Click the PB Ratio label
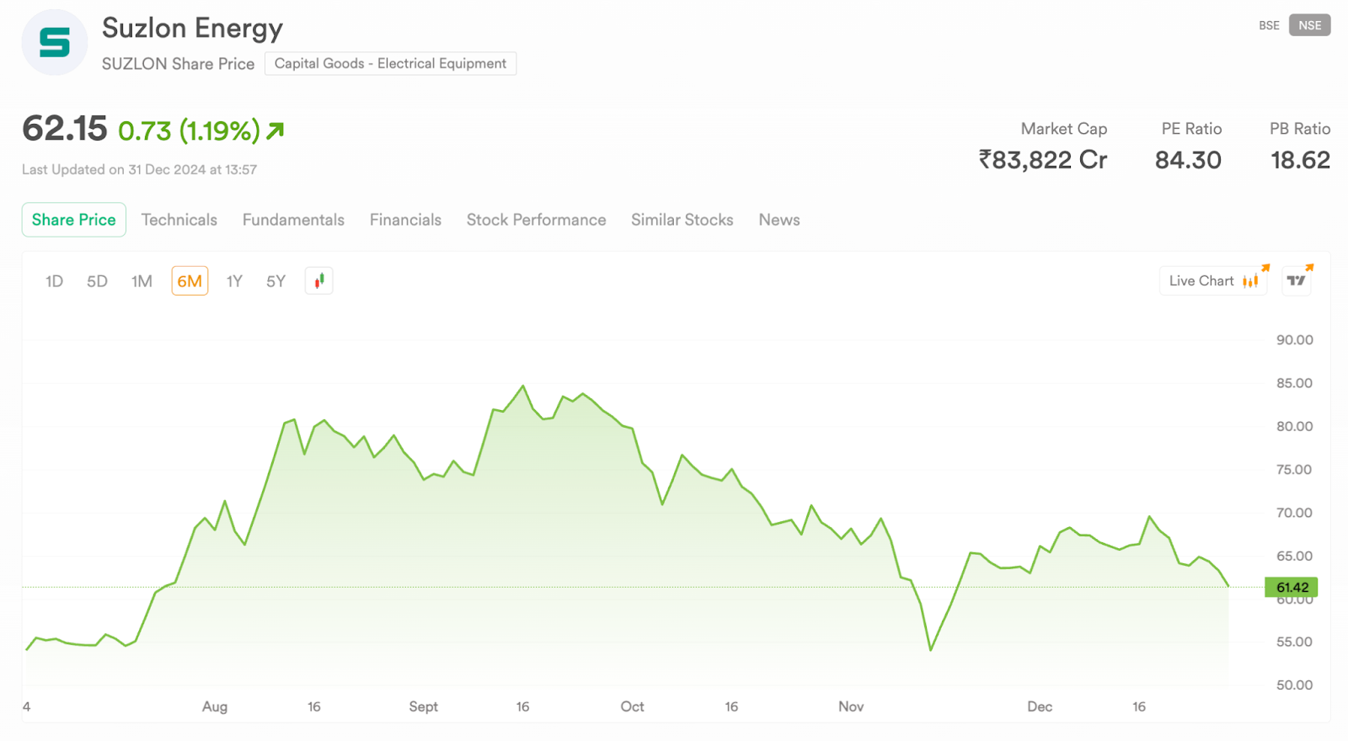Screen dimensions: 1348x741 [1300, 129]
